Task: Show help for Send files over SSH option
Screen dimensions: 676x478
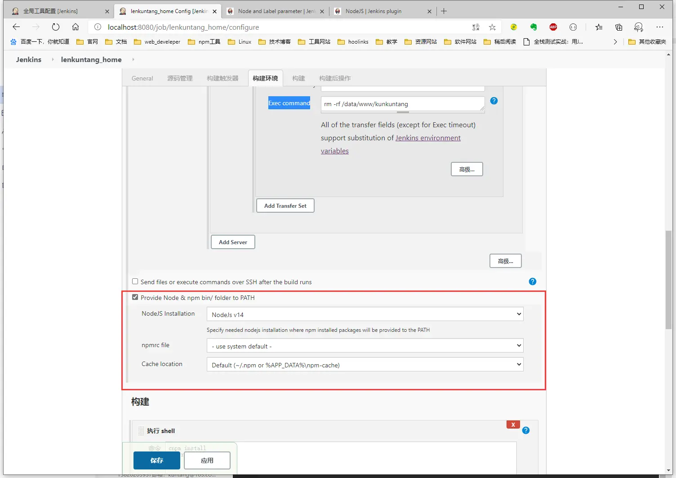Action: [533, 281]
